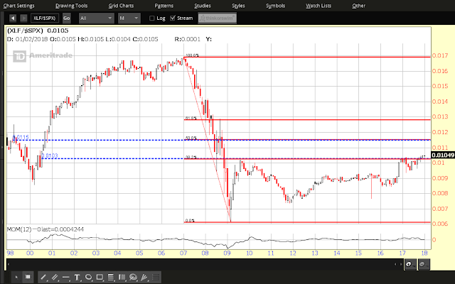Click the 0.0103 blue price level label
455x284 pixels.
[50, 155]
